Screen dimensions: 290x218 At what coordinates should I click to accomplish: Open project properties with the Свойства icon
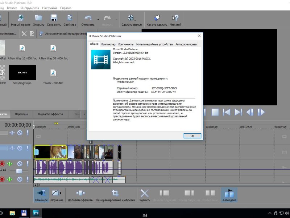pyautogui.click(x=70, y=18)
